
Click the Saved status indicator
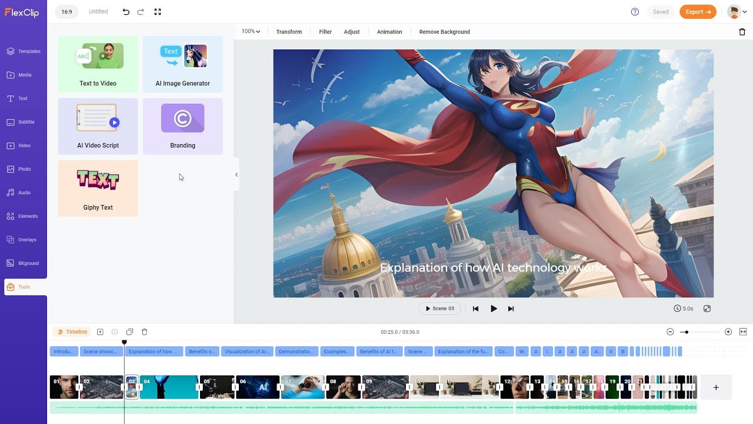click(x=661, y=12)
